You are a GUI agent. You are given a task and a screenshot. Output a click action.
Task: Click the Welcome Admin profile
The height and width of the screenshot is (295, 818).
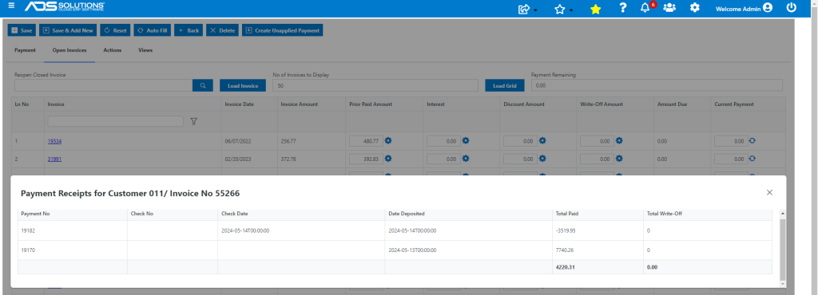[744, 8]
